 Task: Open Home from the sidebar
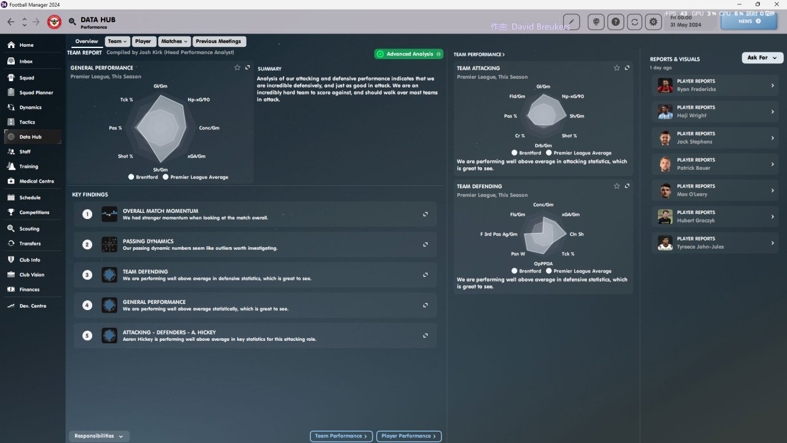[33, 45]
